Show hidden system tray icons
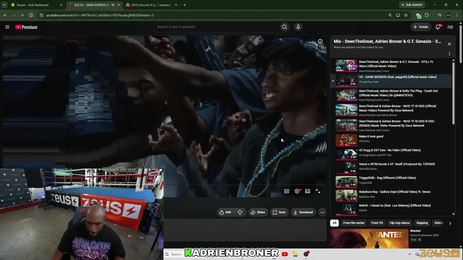The image size is (463, 260). click(x=409, y=254)
